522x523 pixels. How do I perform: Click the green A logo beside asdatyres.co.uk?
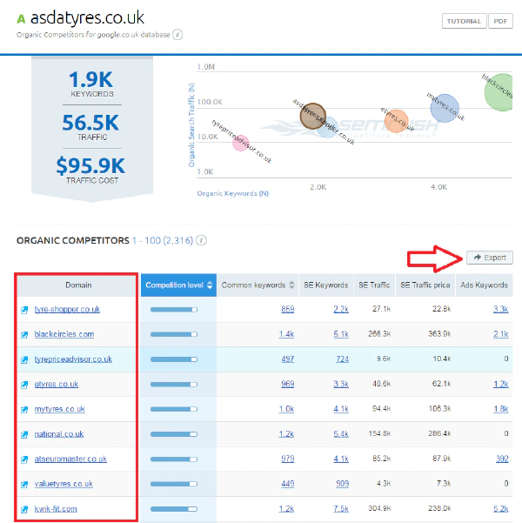click(21, 19)
